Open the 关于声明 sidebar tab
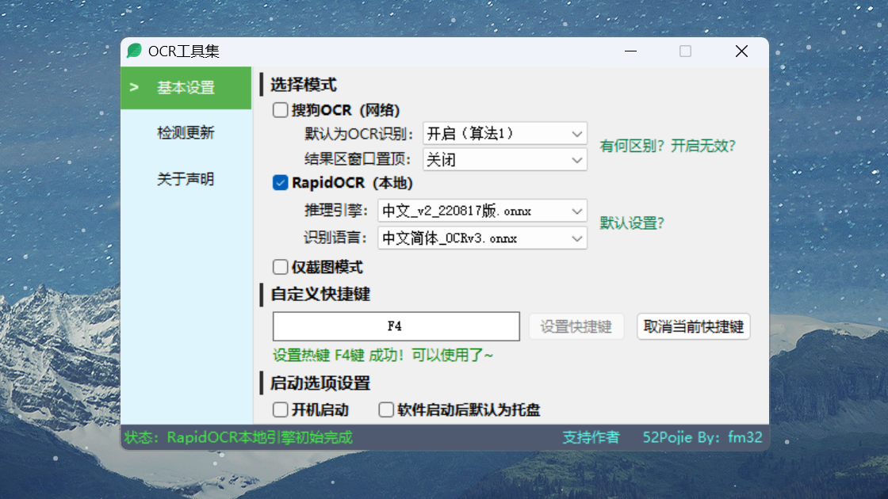Image resolution: width=888 pixels, height=499 pixels. (186, 179)
